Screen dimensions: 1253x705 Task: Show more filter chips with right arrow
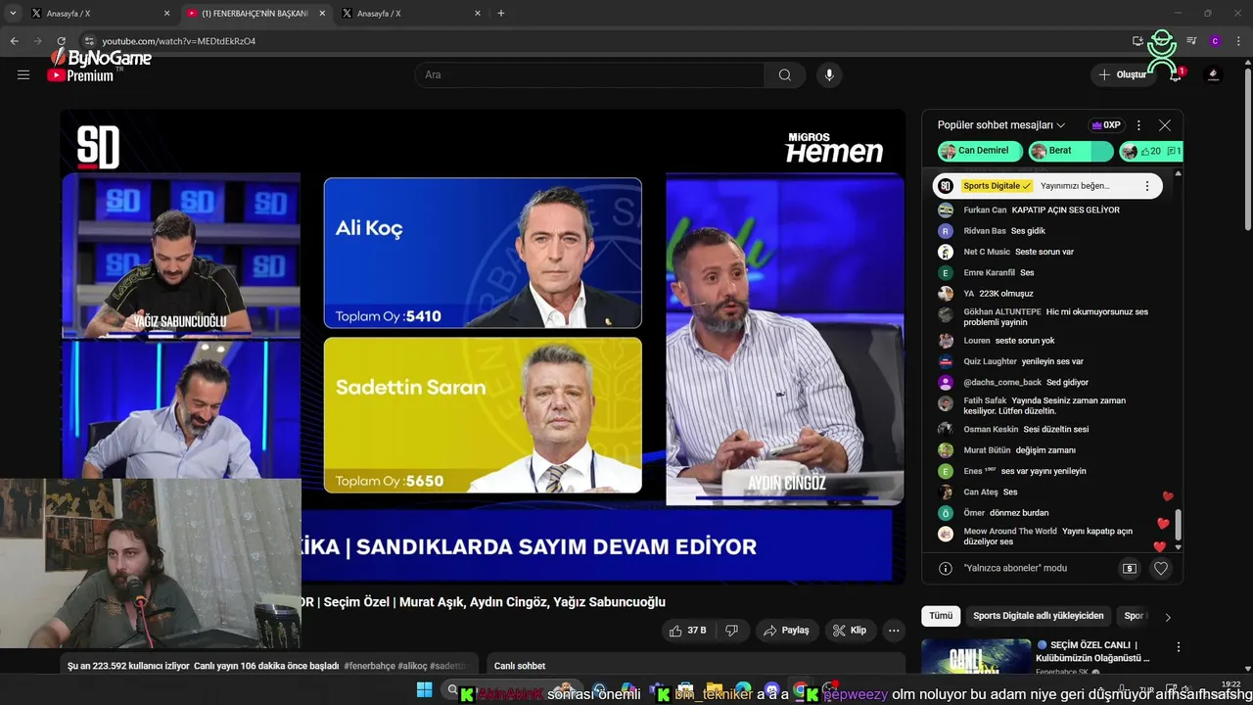[x=1167, y=617]
